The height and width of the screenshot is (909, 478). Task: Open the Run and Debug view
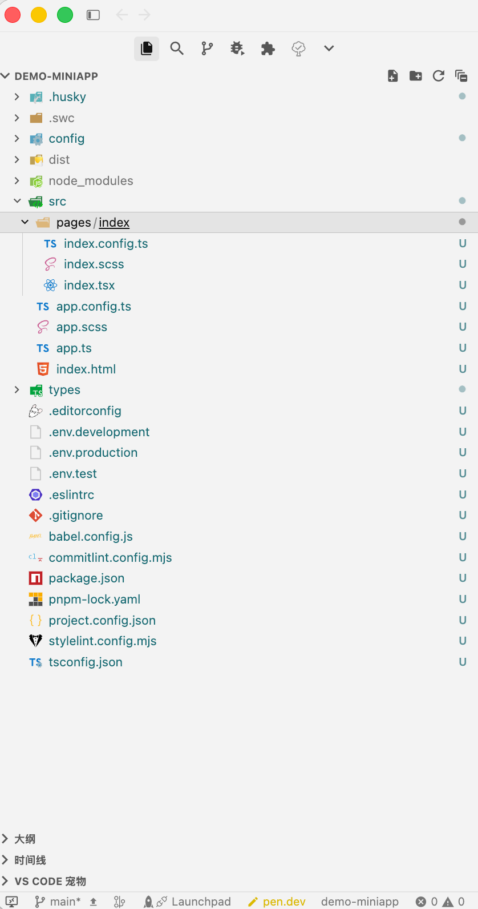click(x=237, y=49)
